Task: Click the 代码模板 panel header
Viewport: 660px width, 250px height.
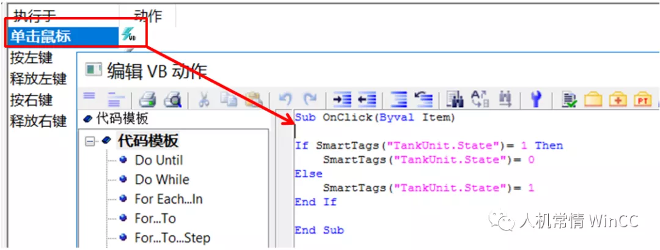Action: point(122,119)
